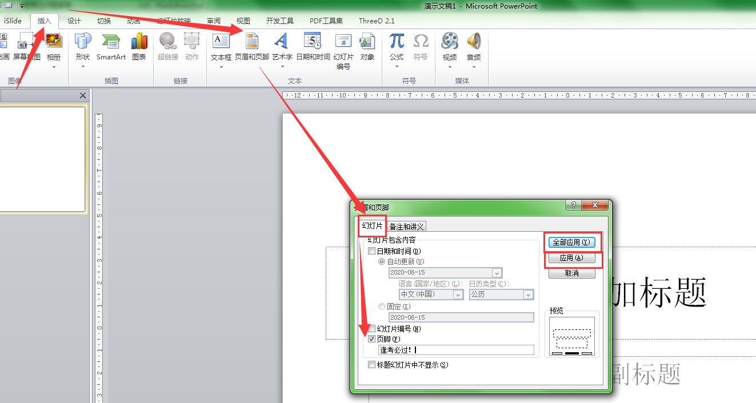This screenshot has width=756, height=403.
Task: Check Don't show on title slide
Action: pos(372,365)
